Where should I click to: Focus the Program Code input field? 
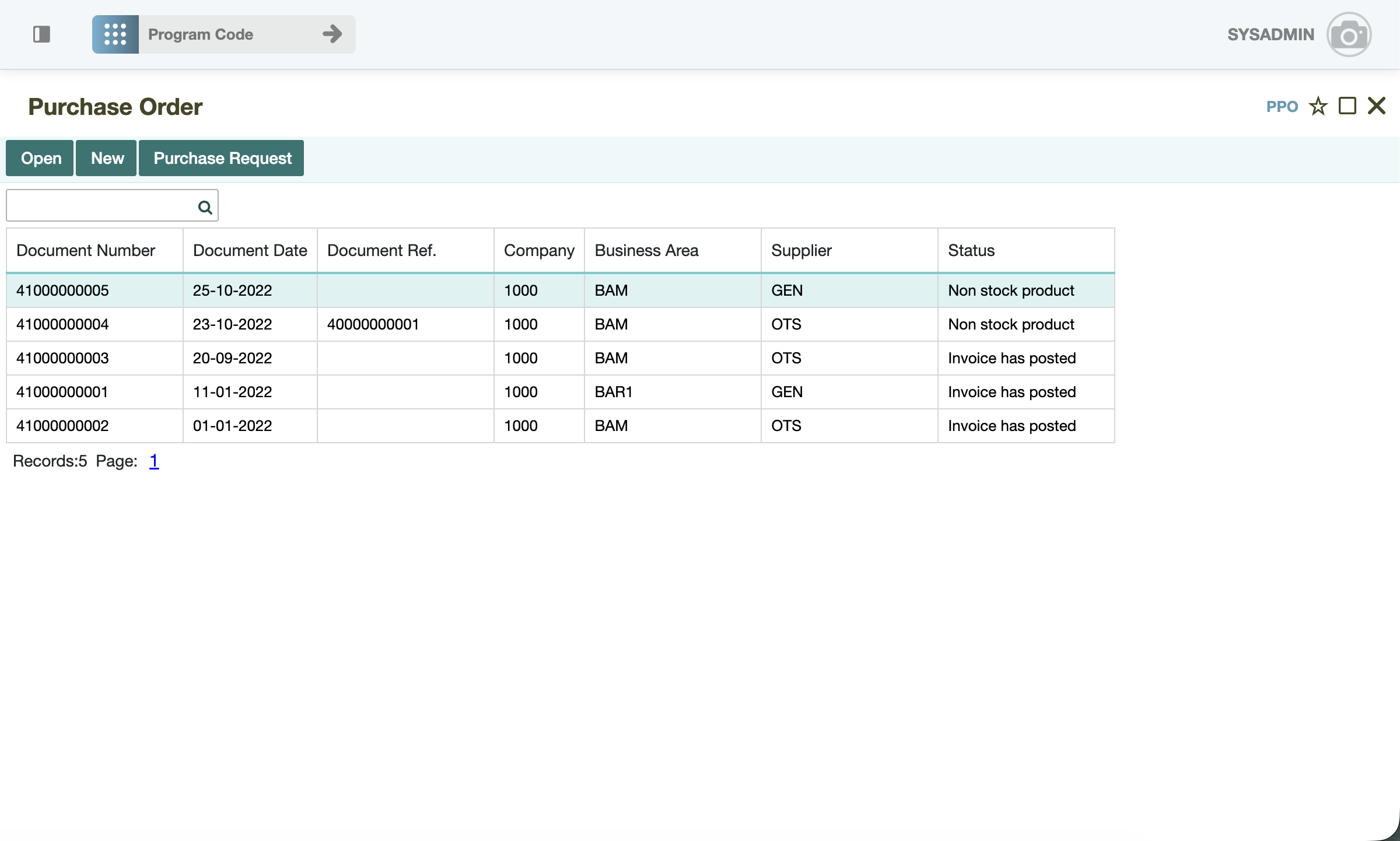228,34
